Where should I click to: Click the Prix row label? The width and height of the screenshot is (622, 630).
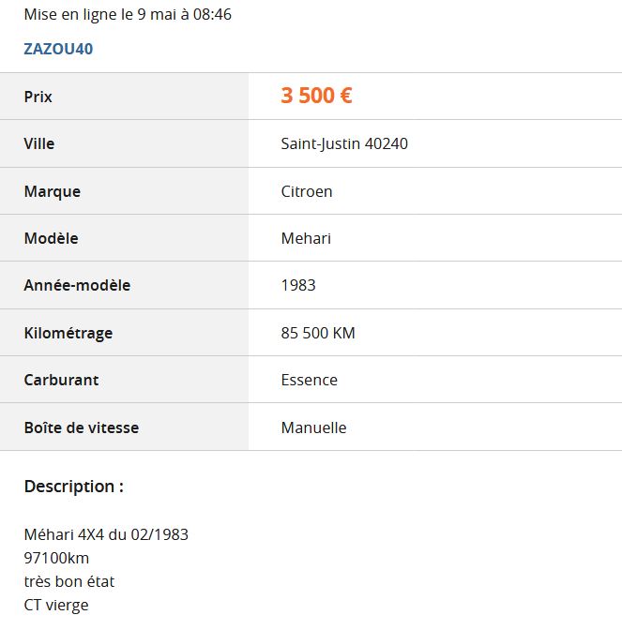(38, 97)
